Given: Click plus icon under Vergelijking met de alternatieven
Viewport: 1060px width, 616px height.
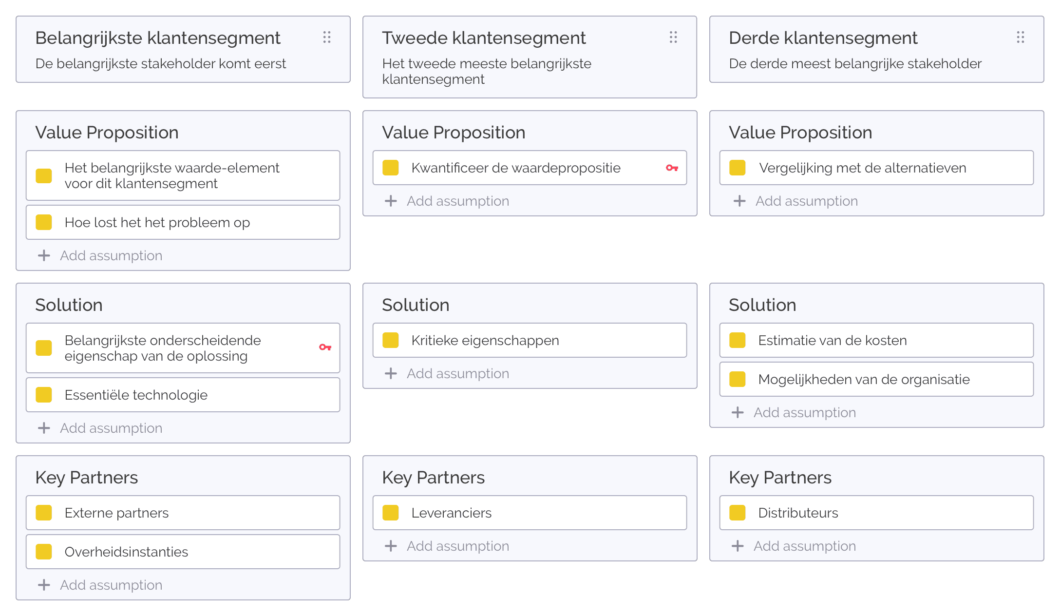Looking at the screenshot, I should [x=739, y=201].
